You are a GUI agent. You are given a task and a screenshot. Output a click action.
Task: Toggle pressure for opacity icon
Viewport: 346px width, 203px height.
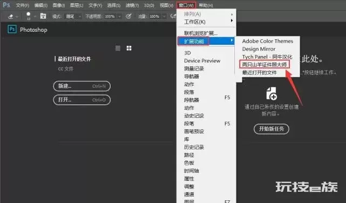128,16
